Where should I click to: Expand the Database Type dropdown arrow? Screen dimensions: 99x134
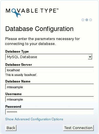(90, 57)
